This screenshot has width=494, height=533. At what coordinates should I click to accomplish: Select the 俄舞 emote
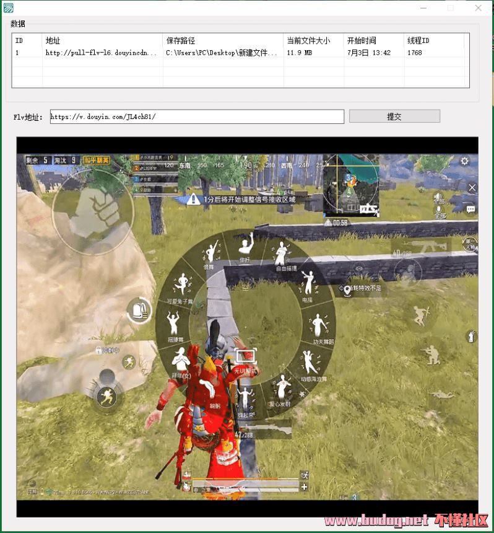point(211,255)
